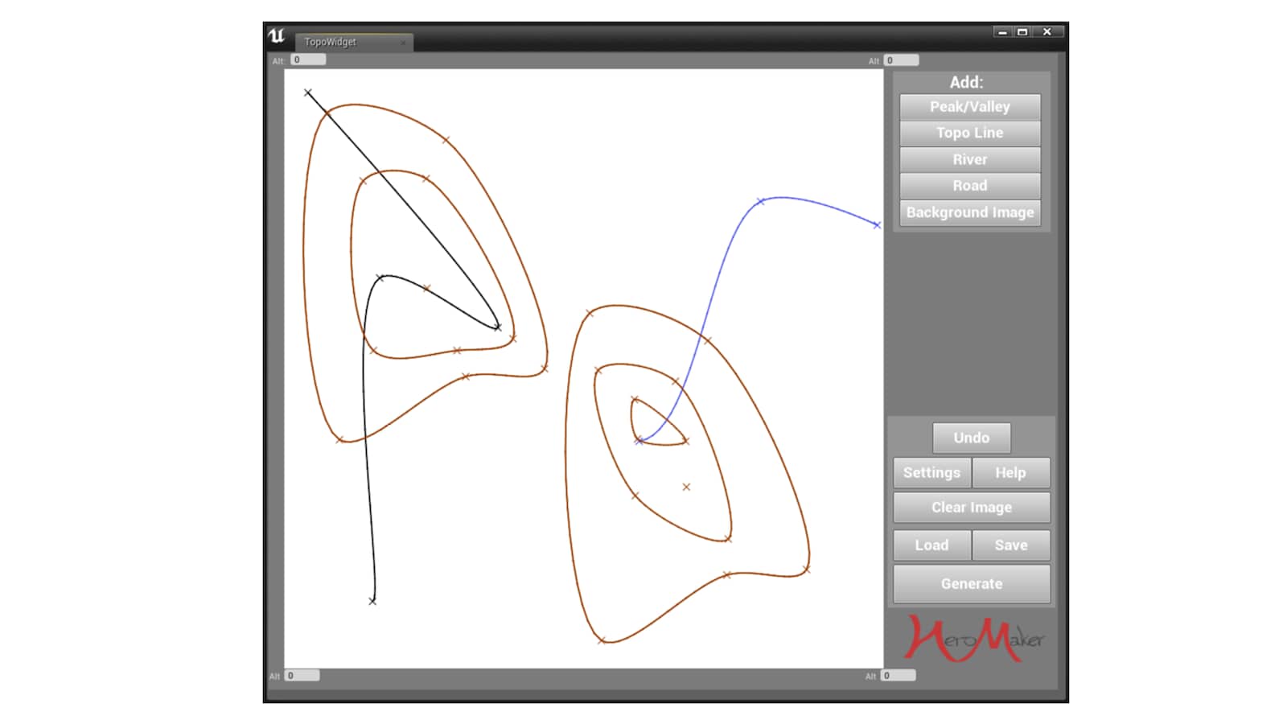This screenshot has width=1287, height=724.
Task: Minimize the TopoWidget window
Action: (x=1002, y=32)
